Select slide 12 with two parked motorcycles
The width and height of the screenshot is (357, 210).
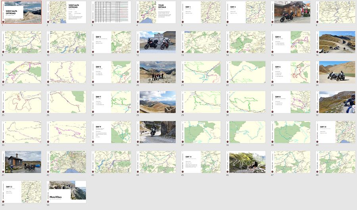pos(156,42)
